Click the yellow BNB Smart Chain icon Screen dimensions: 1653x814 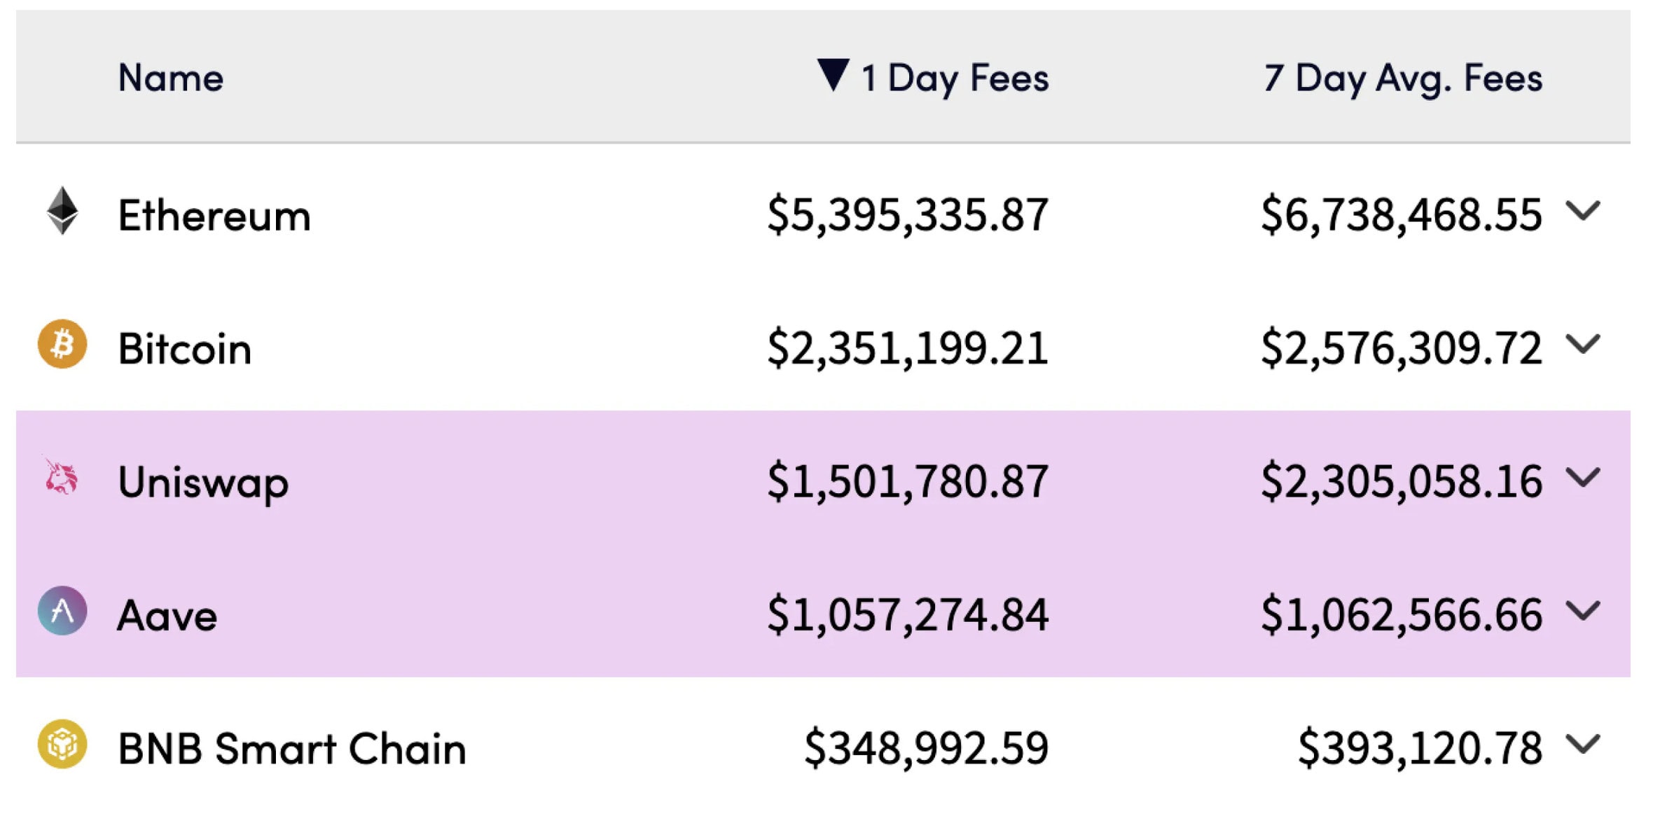(62, 744)
